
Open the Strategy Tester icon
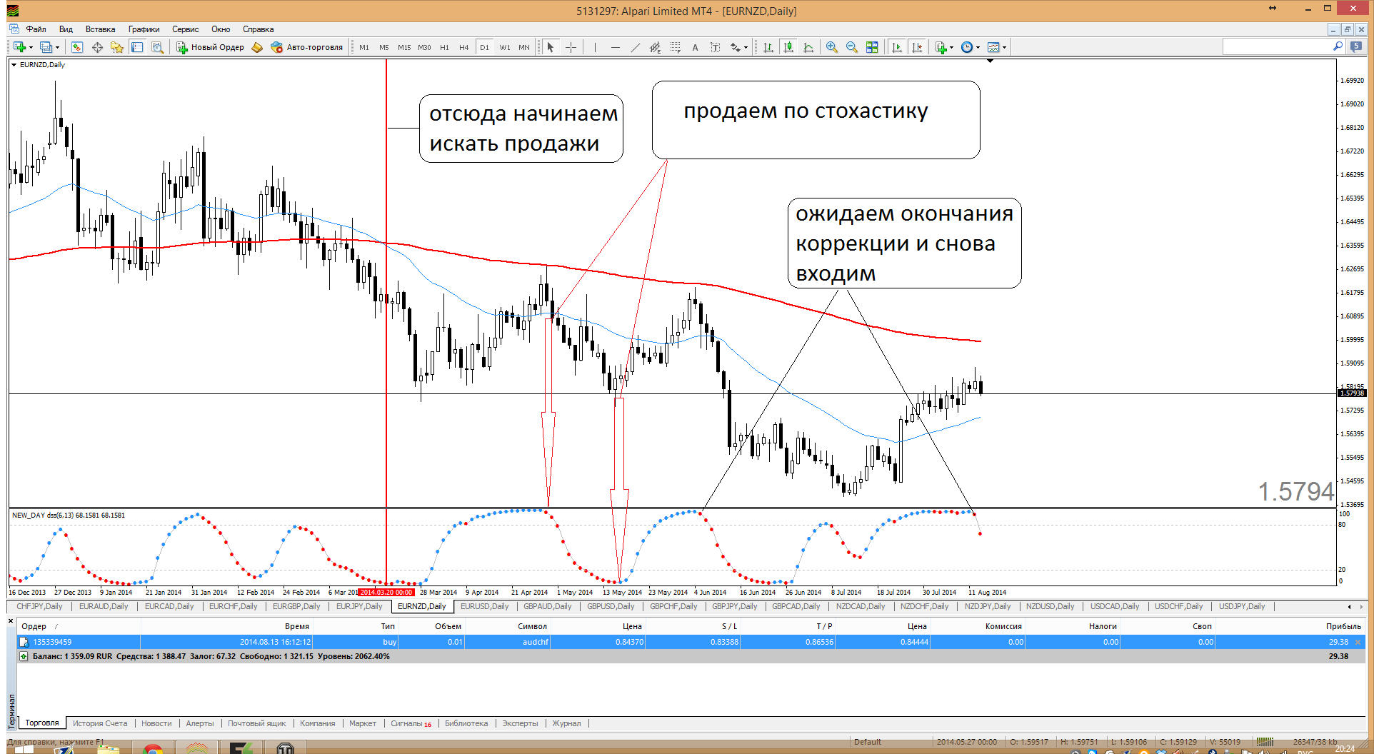(x=157, y=47)
